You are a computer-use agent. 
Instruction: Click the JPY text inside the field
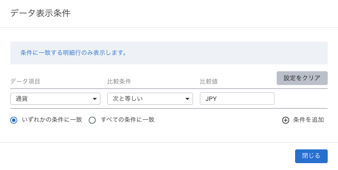[x=211, y=99]
